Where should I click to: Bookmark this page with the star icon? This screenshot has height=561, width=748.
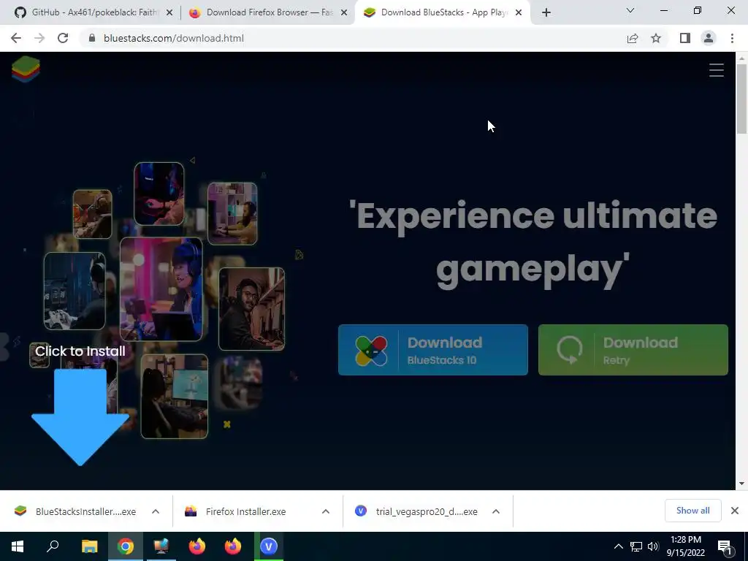pos(656,38)
